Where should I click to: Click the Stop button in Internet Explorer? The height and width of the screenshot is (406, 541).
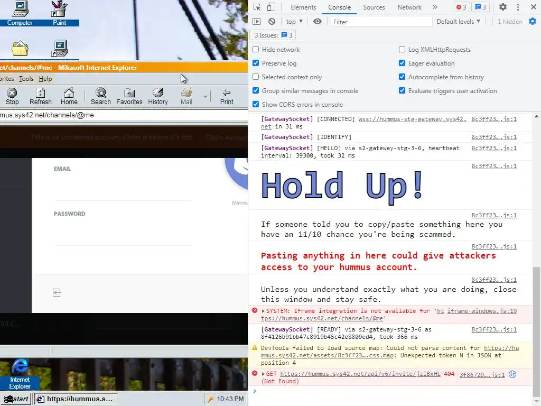pyautogui.click(x=12, y=96)
